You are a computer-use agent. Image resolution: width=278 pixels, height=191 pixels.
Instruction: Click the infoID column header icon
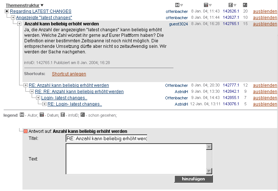coord(231,5)
